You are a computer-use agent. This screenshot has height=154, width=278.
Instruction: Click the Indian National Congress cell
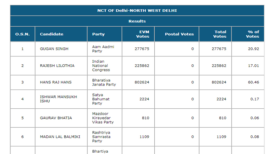[101, 65]
